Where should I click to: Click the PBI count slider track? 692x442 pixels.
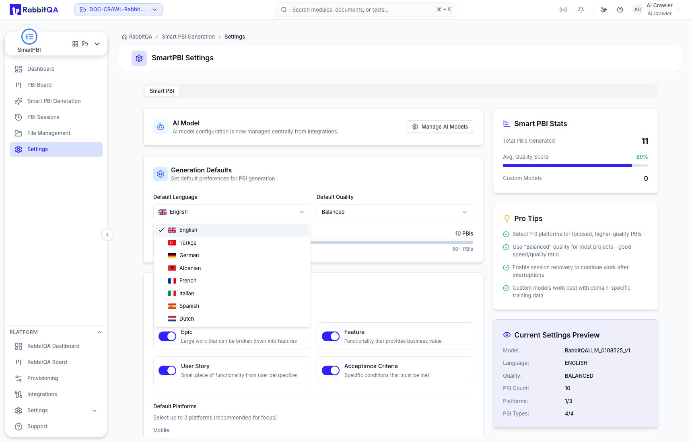click(392, 242)
